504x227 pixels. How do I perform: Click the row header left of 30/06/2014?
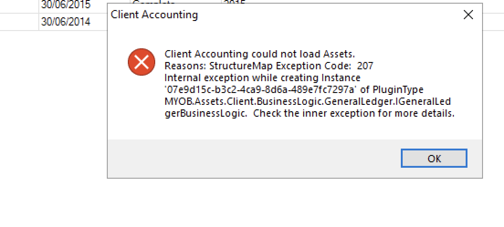click(x=19, y=21)
